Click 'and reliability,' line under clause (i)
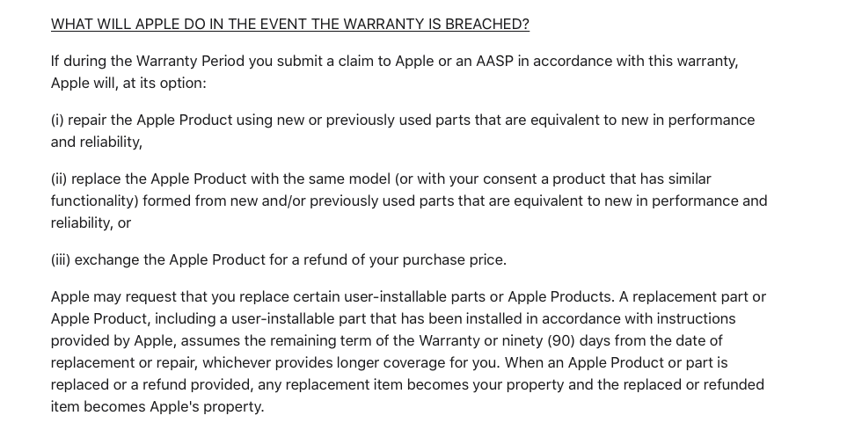The height and width of the screenshot is (423, 862). point(96,142)
